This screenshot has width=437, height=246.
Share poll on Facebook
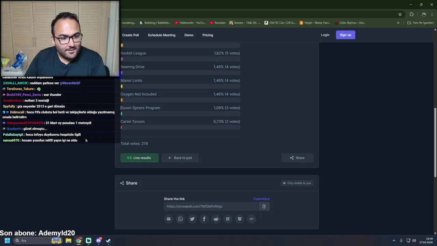(x=204, y=219)
